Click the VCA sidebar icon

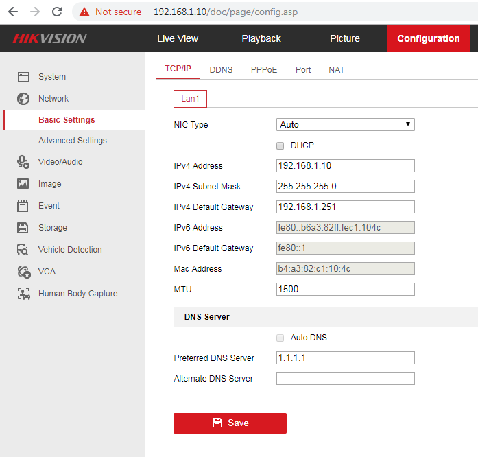pyautogui.click(x=23, y=272)
